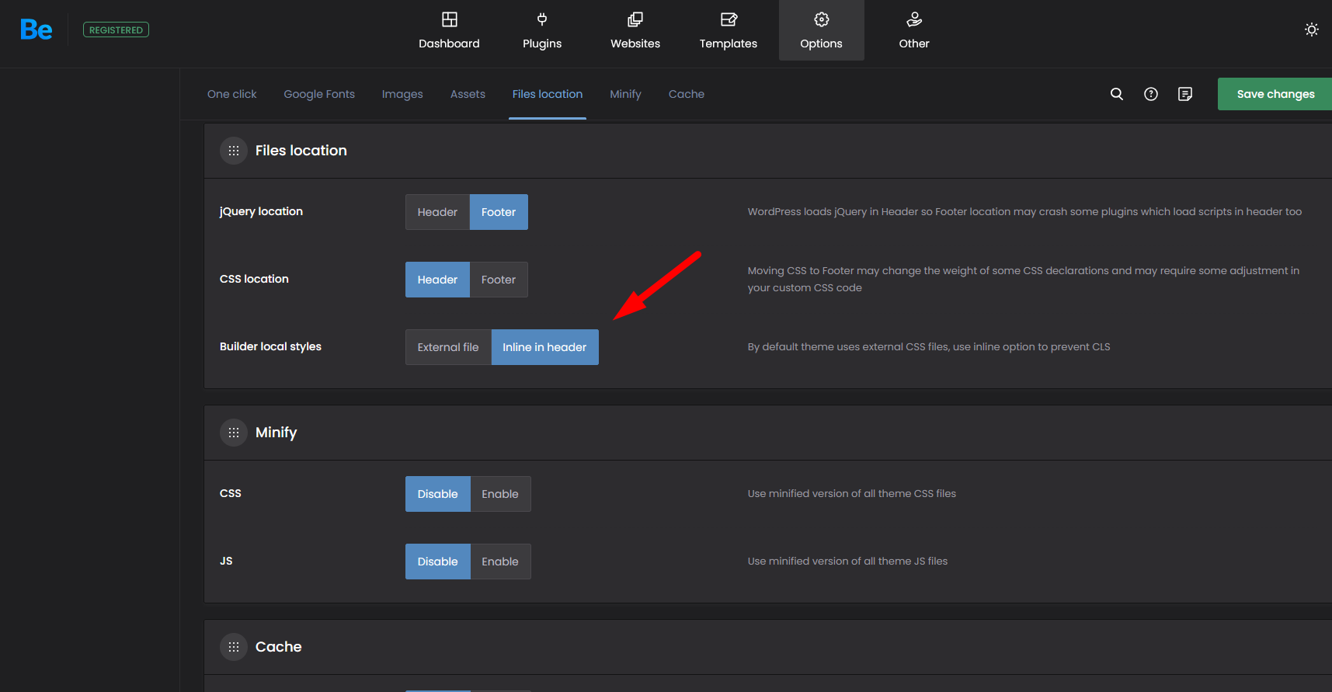Open the search magnifier icon

pyautogui.click(x=1117, y=94)
